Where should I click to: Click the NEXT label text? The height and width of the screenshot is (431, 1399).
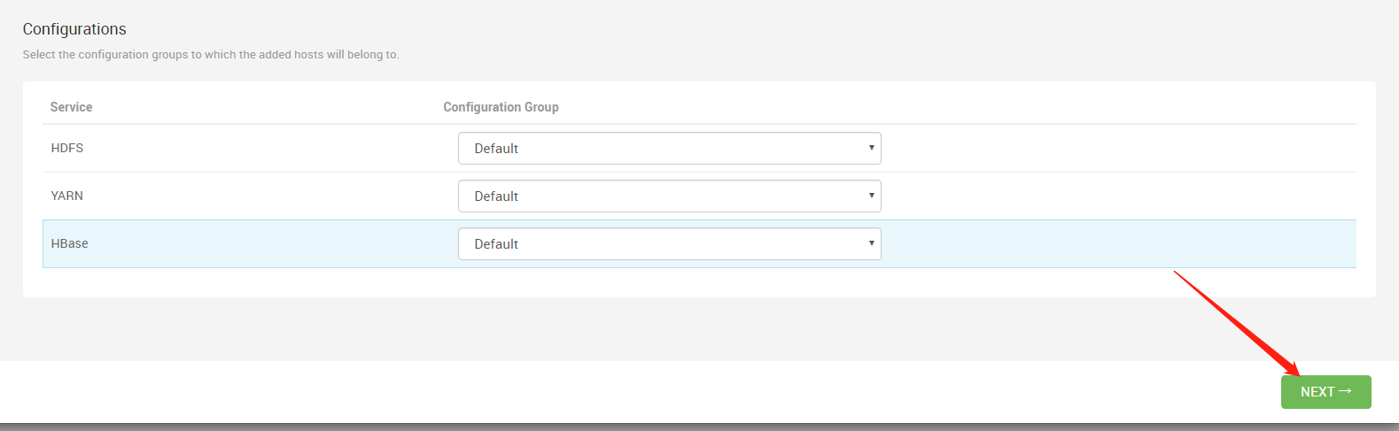click(x=1317, y=392)
